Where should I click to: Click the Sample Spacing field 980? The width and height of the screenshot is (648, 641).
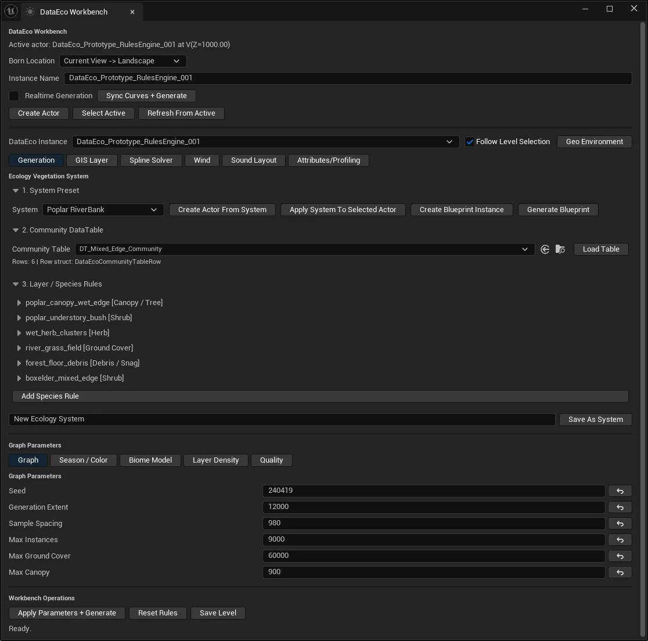point(434,524)
